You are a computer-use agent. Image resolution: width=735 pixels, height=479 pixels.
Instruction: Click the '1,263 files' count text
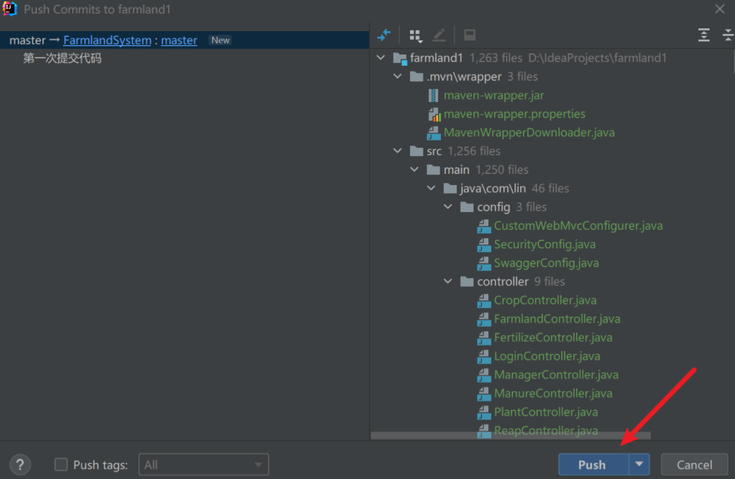tap(496, 58)
